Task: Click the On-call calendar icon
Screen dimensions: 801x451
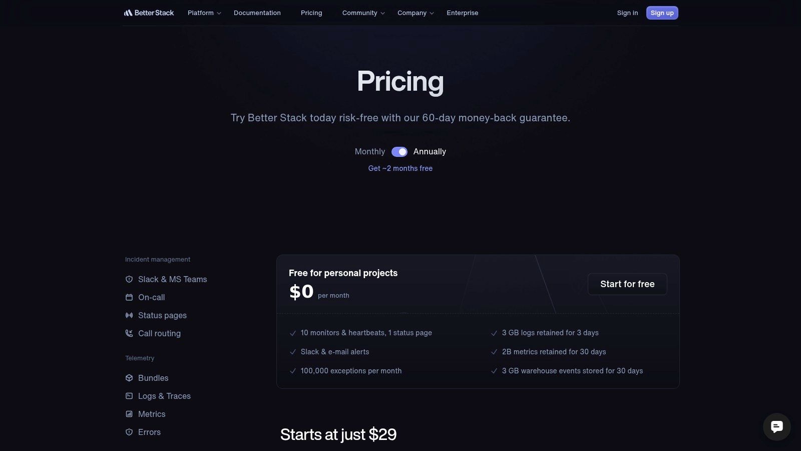Action: click(x=129, y=297)
